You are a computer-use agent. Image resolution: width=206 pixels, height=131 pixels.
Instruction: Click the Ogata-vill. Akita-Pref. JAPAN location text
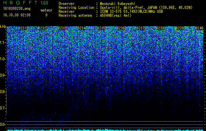pyautogui.click(x=146, y=8)
